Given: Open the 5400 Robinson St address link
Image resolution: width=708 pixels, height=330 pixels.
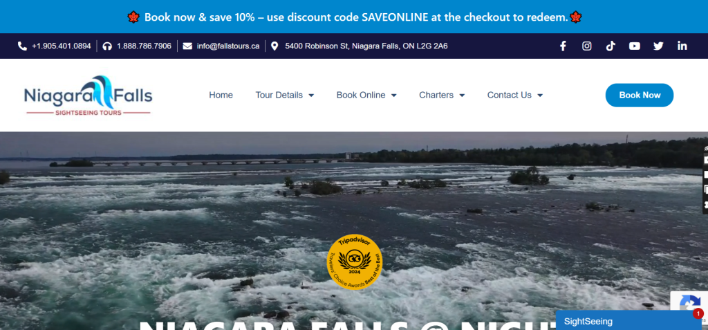Looking at the screenshot, I should coord(359,46).
